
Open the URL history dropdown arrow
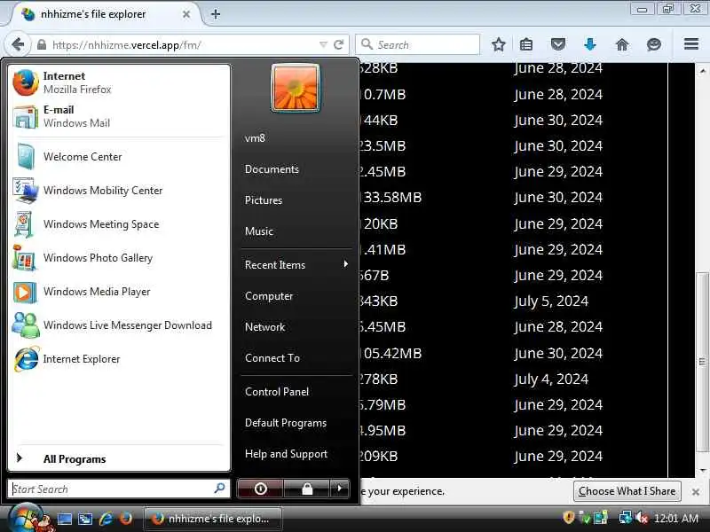[x=323, y=44]
